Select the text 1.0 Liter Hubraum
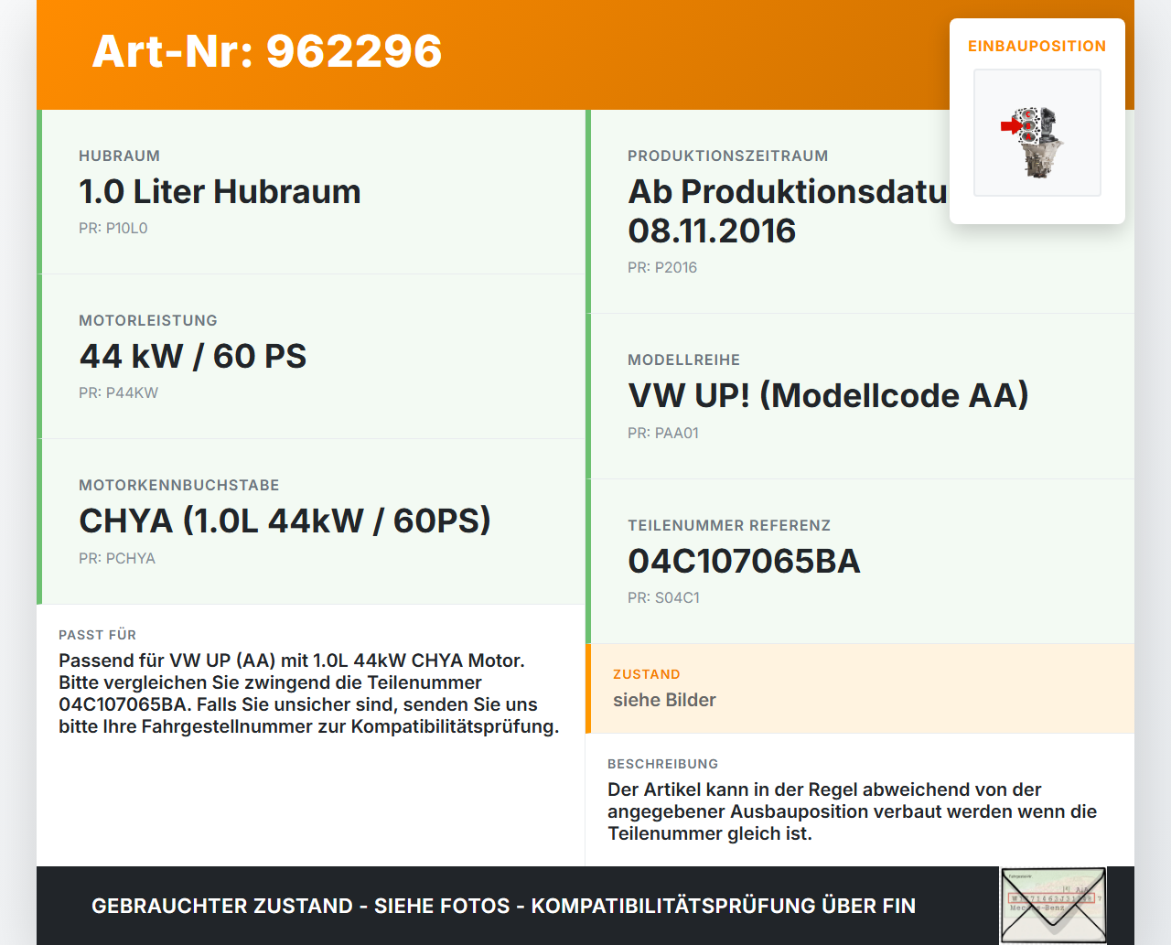 coord(220,192)
